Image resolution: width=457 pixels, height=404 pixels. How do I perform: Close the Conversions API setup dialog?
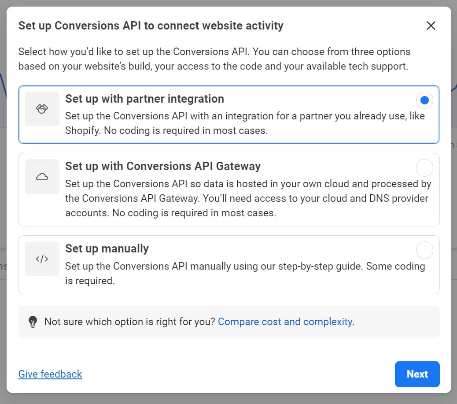(431, 26)
